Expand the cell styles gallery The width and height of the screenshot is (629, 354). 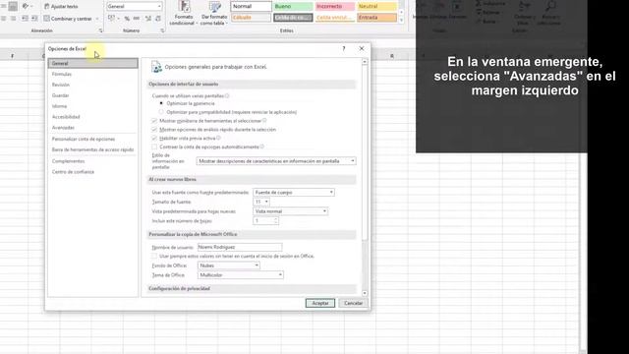[402, 20]
